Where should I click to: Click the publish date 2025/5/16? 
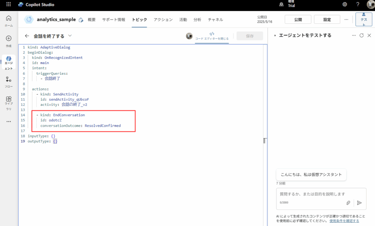(x=264, y=22)
